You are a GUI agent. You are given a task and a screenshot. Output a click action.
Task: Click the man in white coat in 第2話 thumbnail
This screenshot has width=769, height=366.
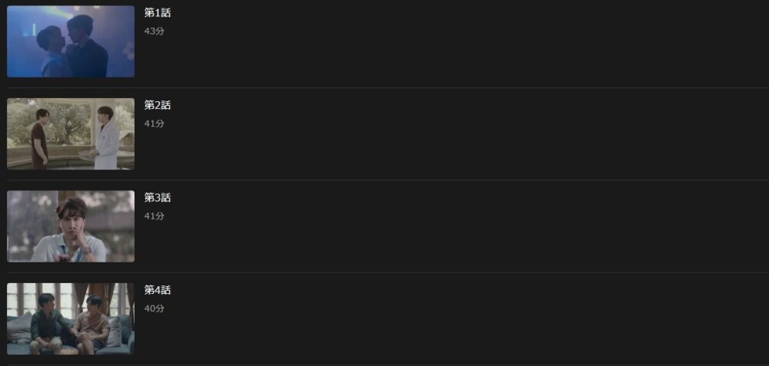105,138
